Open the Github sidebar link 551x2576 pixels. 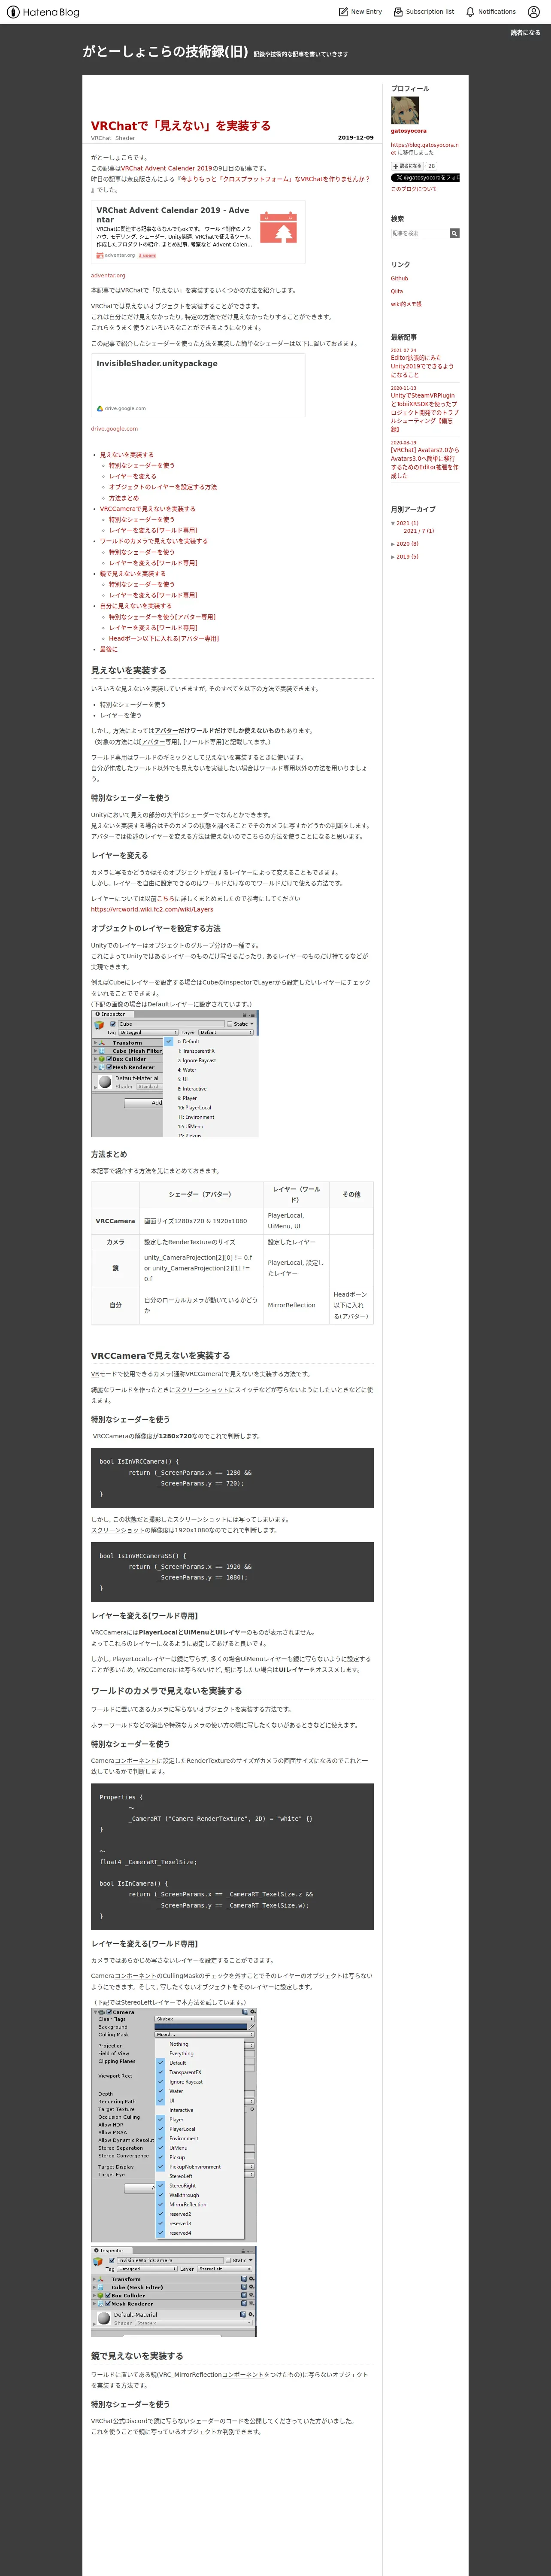click(x=399, y=279)
